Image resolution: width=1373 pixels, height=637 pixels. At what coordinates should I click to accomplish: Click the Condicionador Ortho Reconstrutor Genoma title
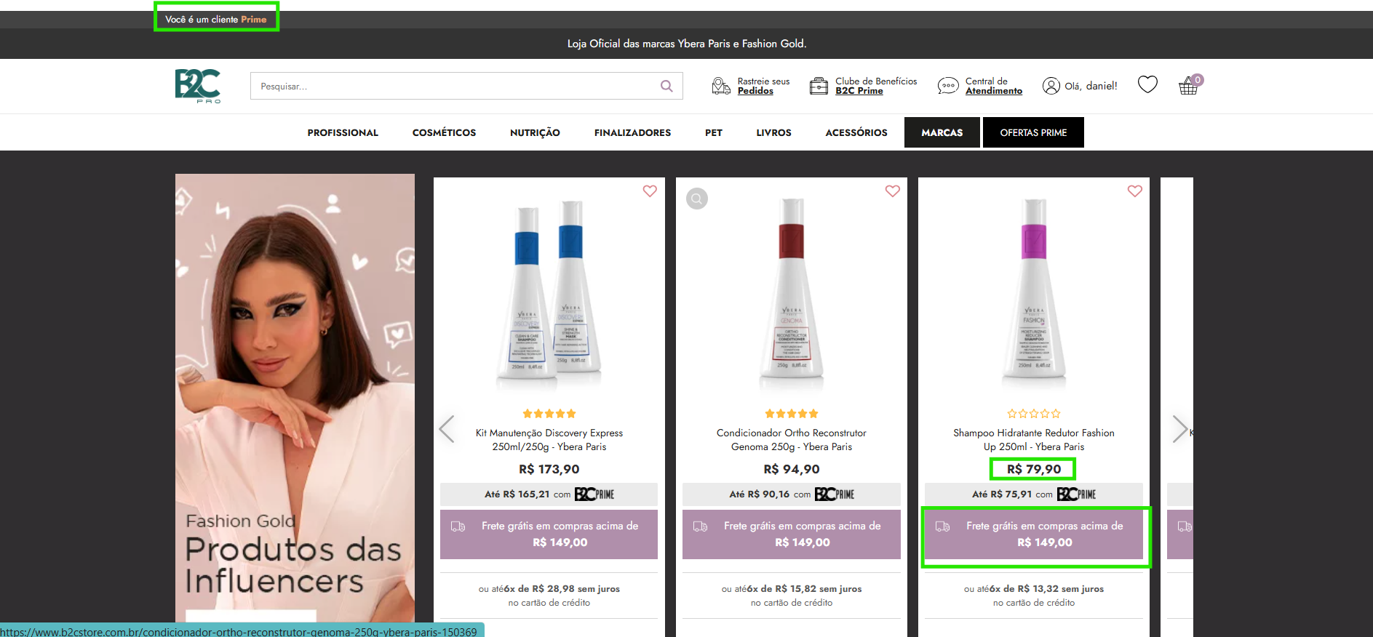(792, 440)
